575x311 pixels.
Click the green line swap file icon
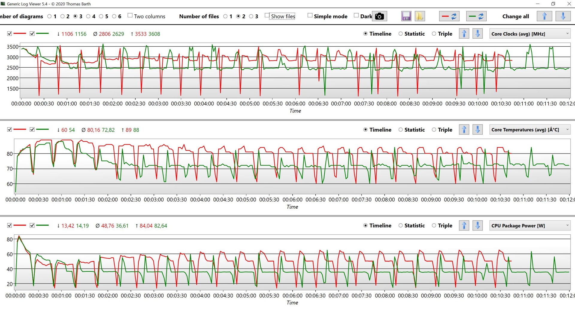coord(476,16)
